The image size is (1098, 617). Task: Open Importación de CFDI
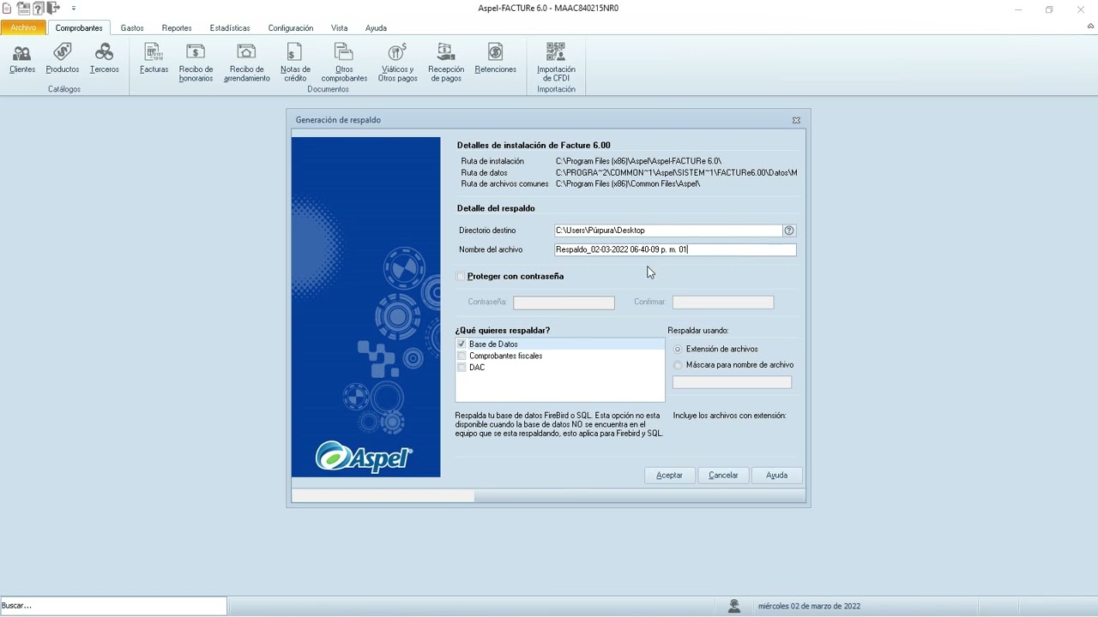556,63
